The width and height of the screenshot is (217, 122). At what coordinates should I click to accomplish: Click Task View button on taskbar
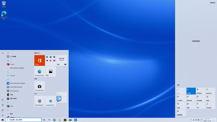coord(49,120)
